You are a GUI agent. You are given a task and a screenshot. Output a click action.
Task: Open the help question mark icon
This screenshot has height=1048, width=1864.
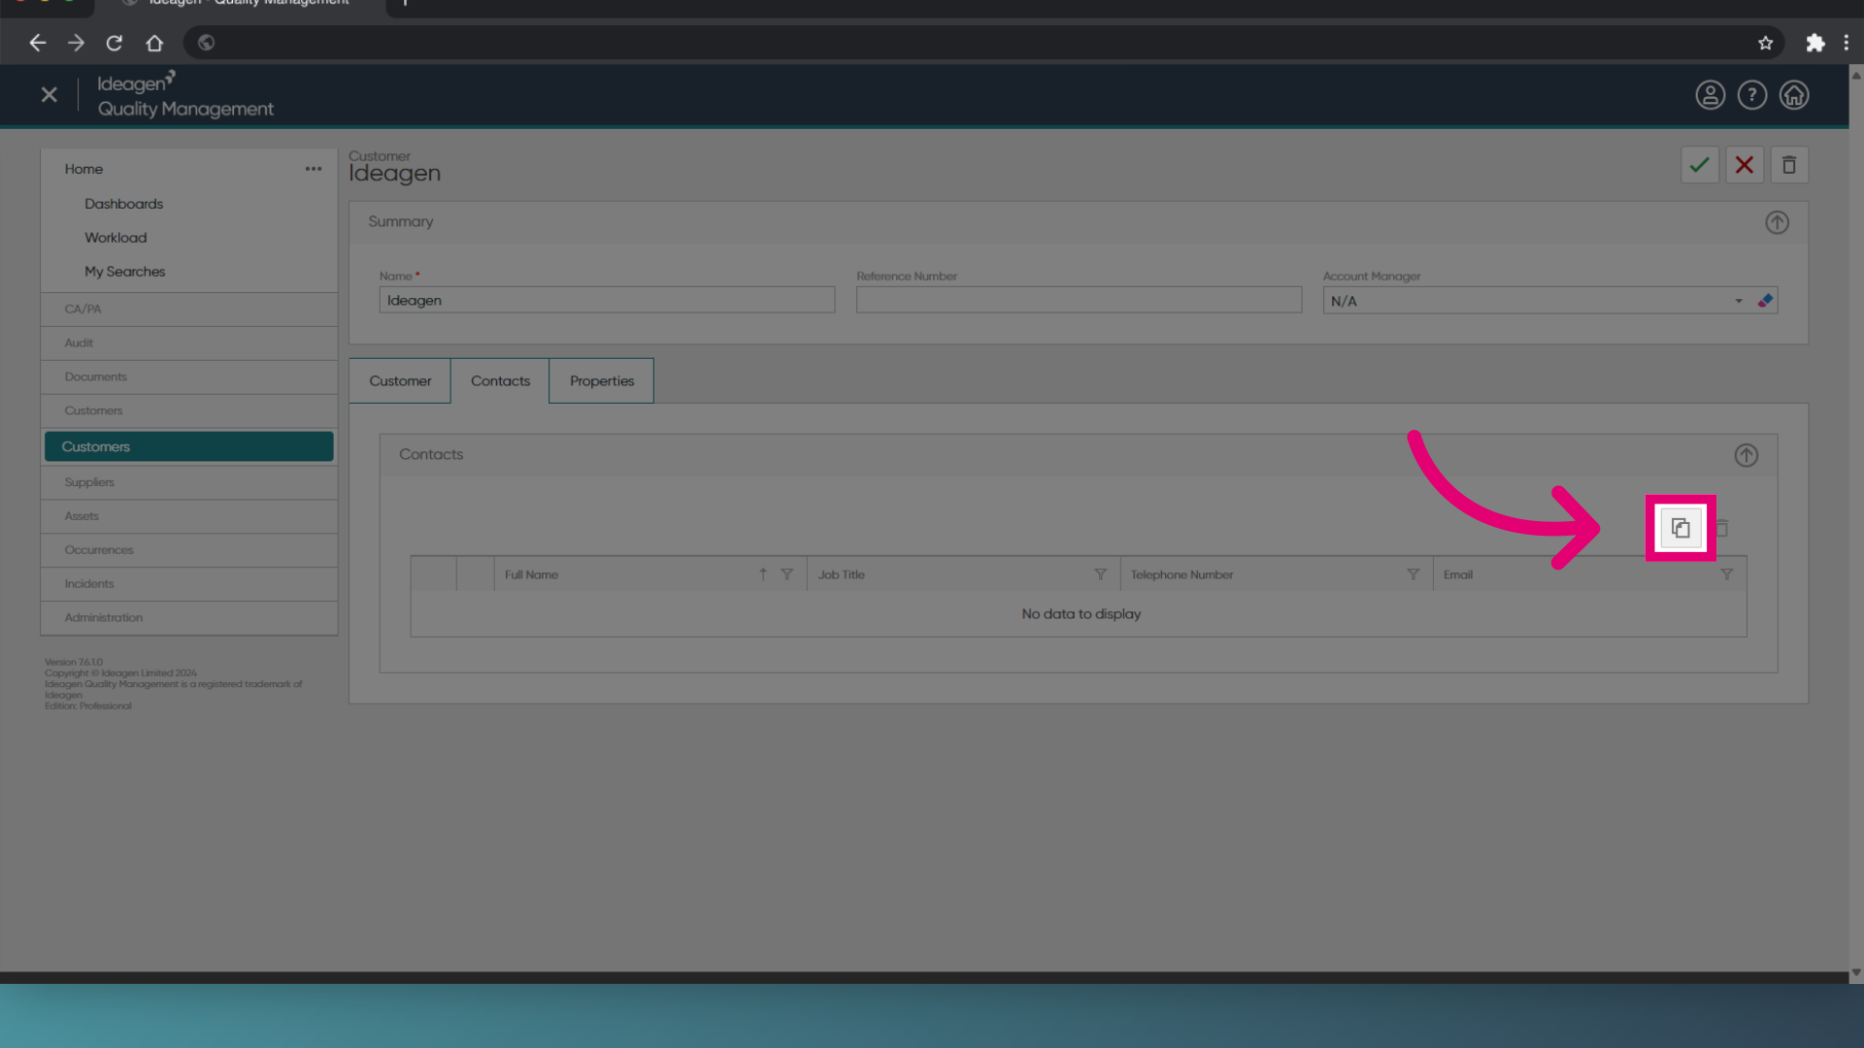pyautogui.click(x=1752, y=95)
